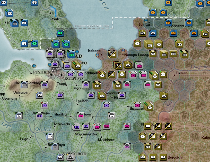The height and width of the screenshot is (162, 210).
Task: Click the Rautu town label
Action: 55,19
